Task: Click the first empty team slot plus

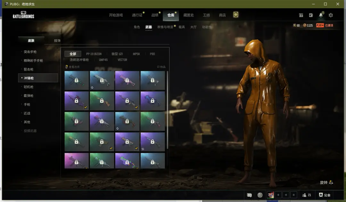Action: [x=278, y=195]
